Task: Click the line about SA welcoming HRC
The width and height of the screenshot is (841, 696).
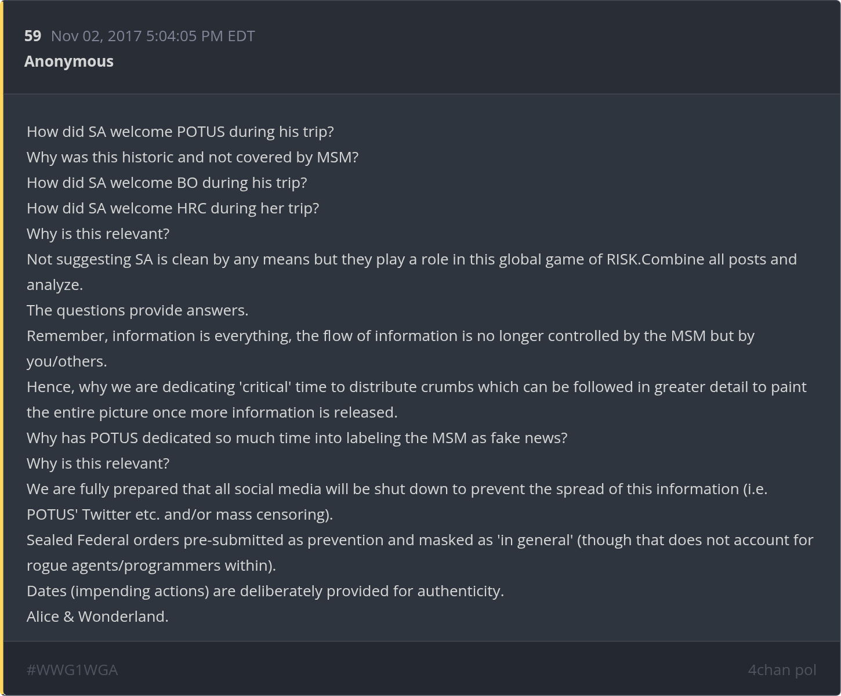Action: pyautogui.click(x=173, y=208)
